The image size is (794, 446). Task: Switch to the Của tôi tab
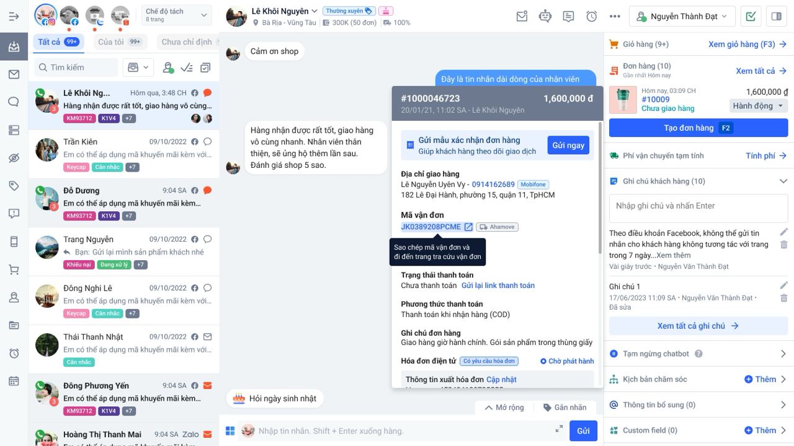(120, 42)
